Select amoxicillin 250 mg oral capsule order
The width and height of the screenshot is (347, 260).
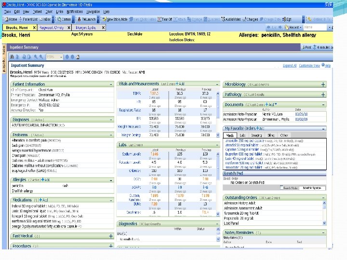click(x=244, y=141)
